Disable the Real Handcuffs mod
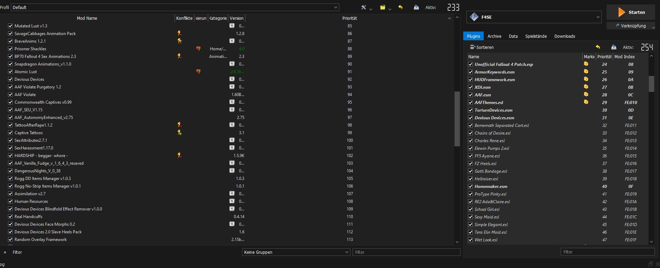This screenshot has width=660, height=268. coord(10,216)
